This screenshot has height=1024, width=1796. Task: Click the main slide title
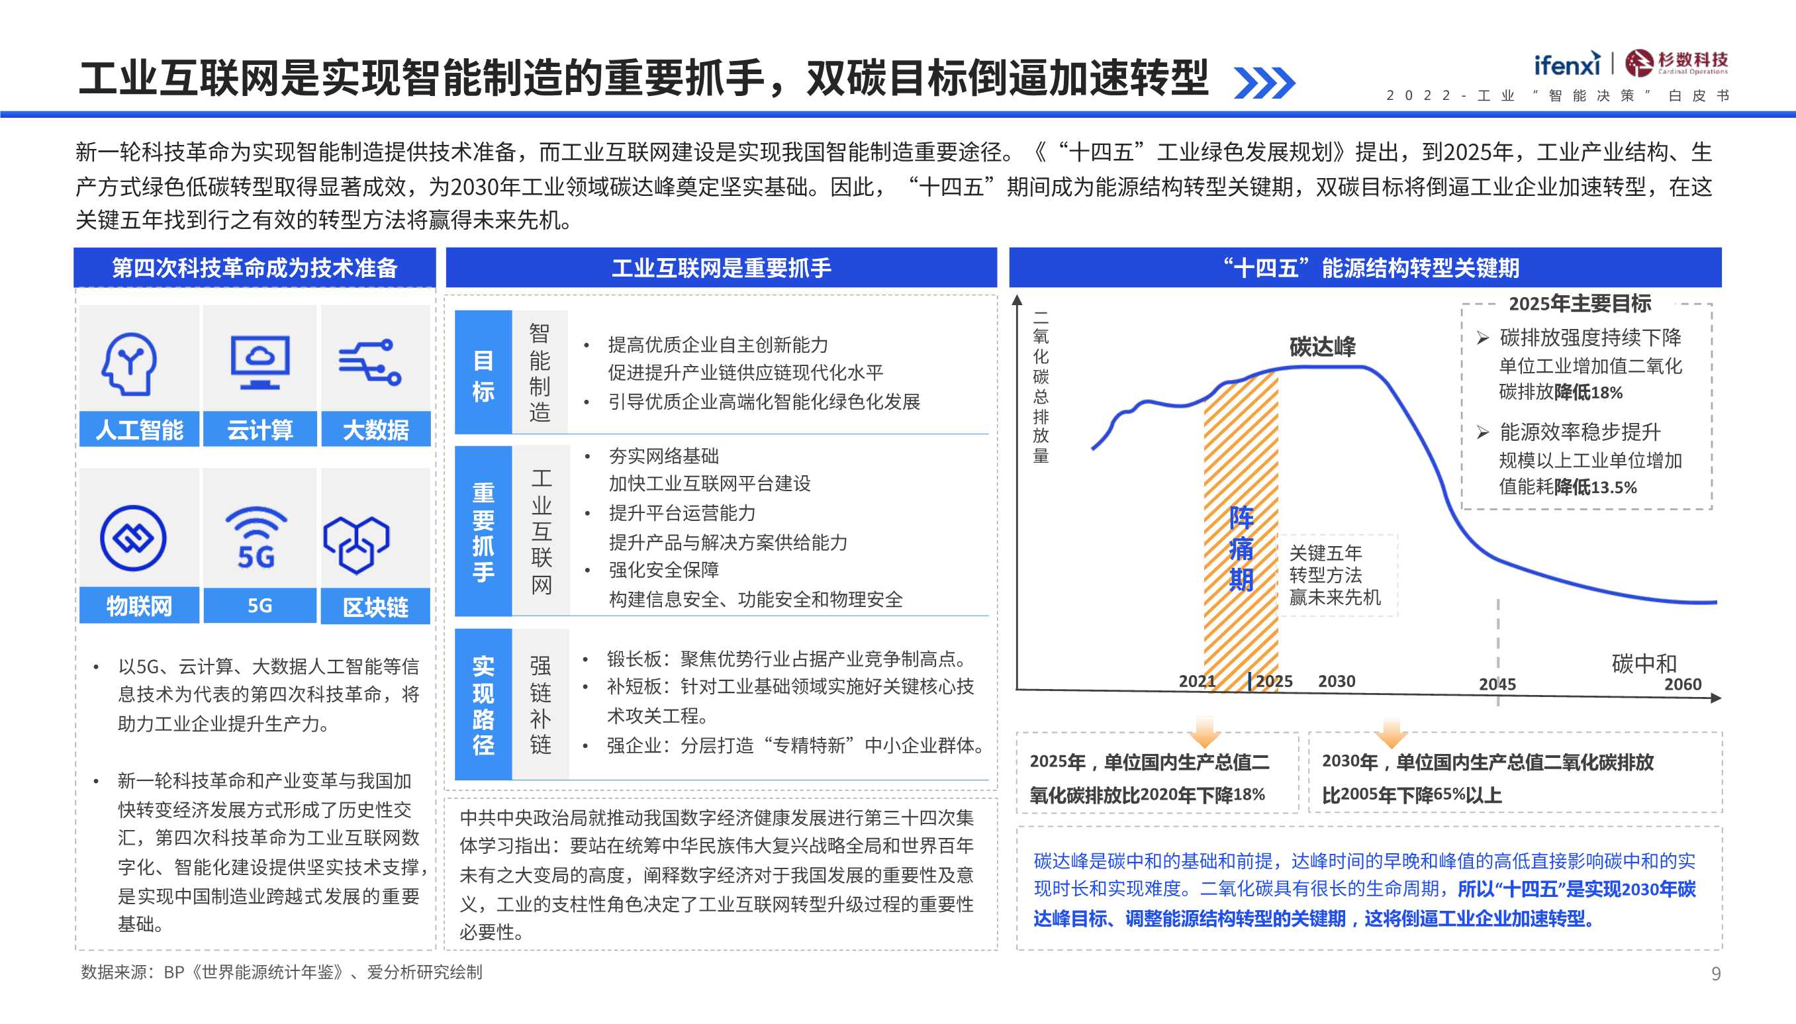pyautogui.click(x=643, y=77)
